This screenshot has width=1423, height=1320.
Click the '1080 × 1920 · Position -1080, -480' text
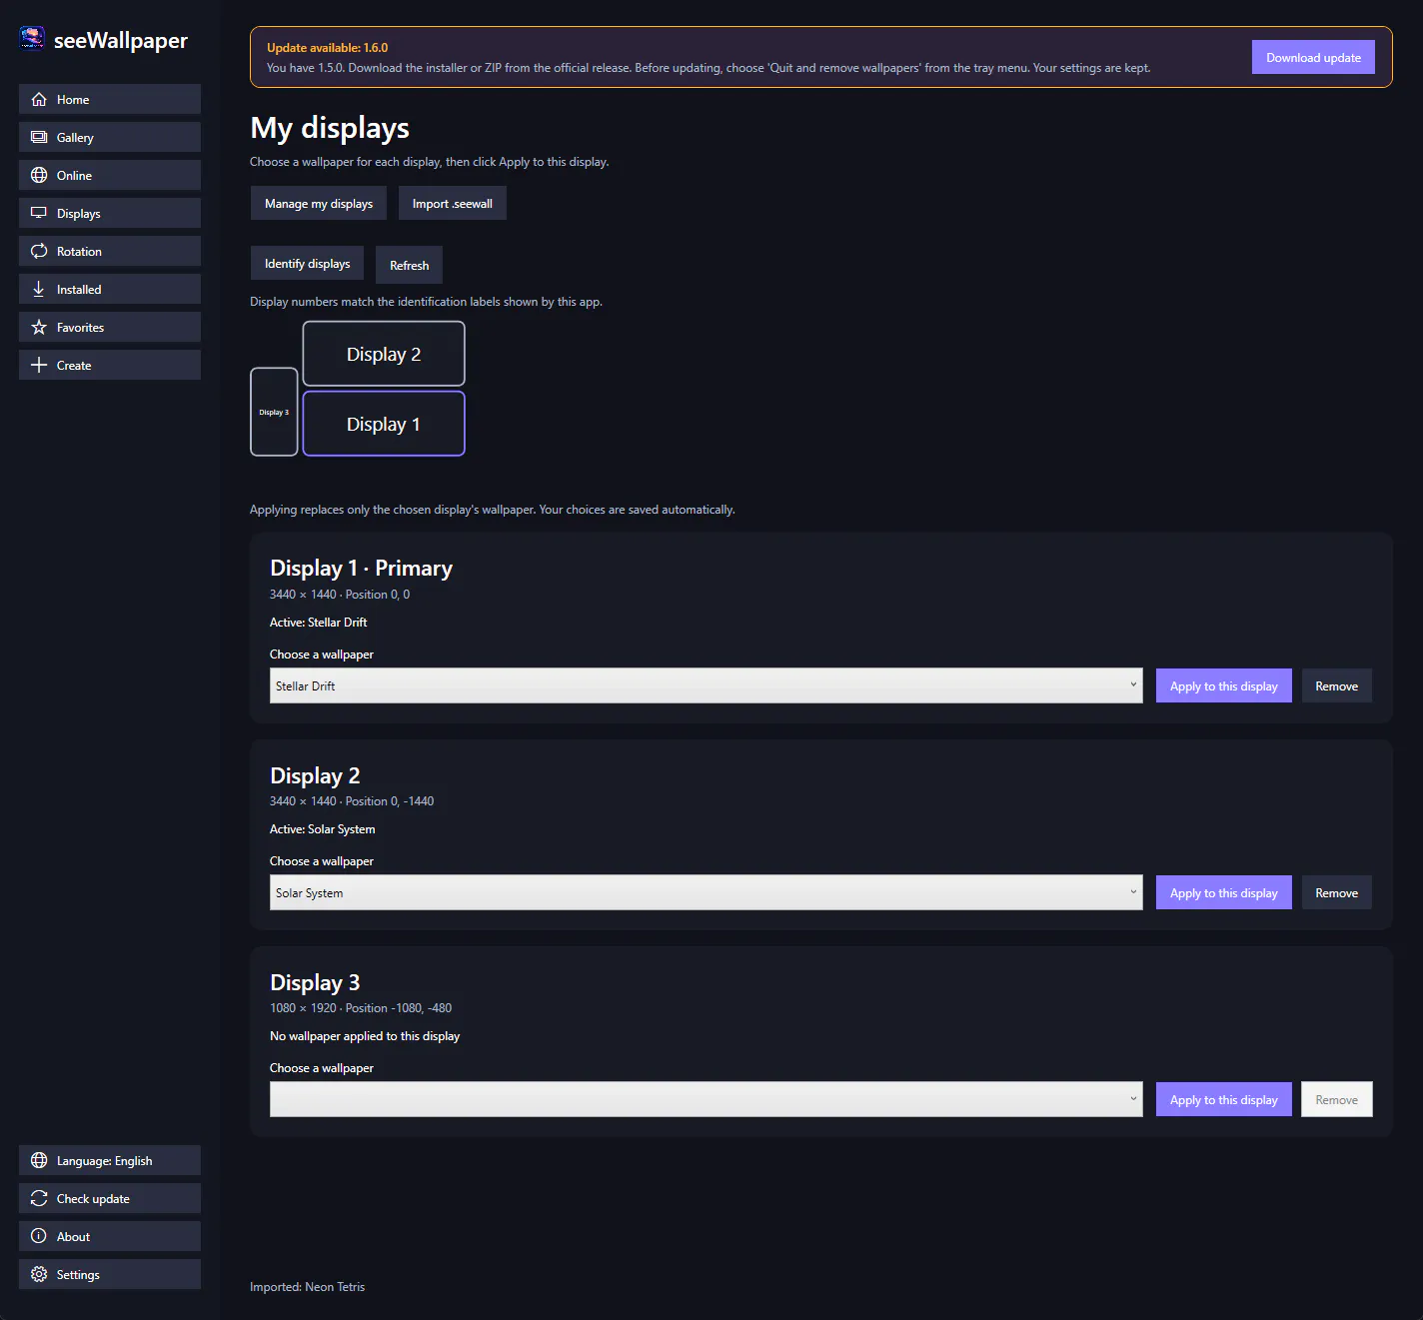click(x=361, y=1008)
